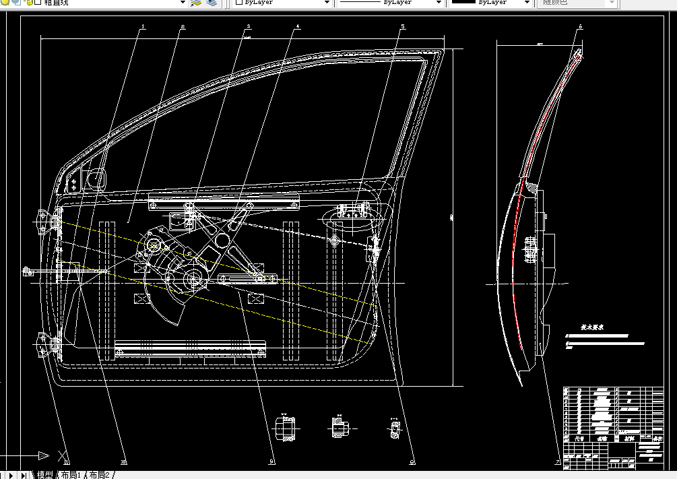Select part callout number 10 at bottom
The height and width of the screenshot is (479, 677).
[x=124, y=461]
